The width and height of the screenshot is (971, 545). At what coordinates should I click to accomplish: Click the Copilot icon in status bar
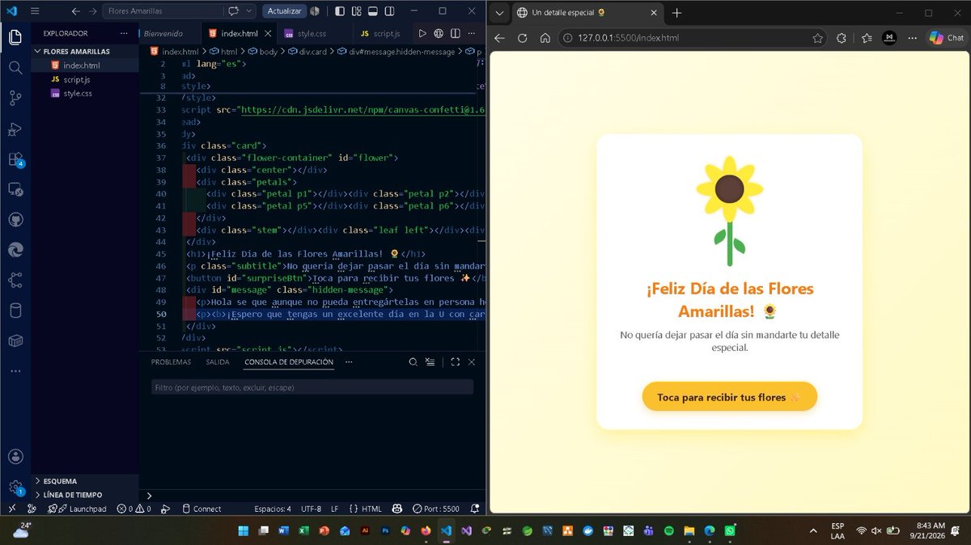397,509
